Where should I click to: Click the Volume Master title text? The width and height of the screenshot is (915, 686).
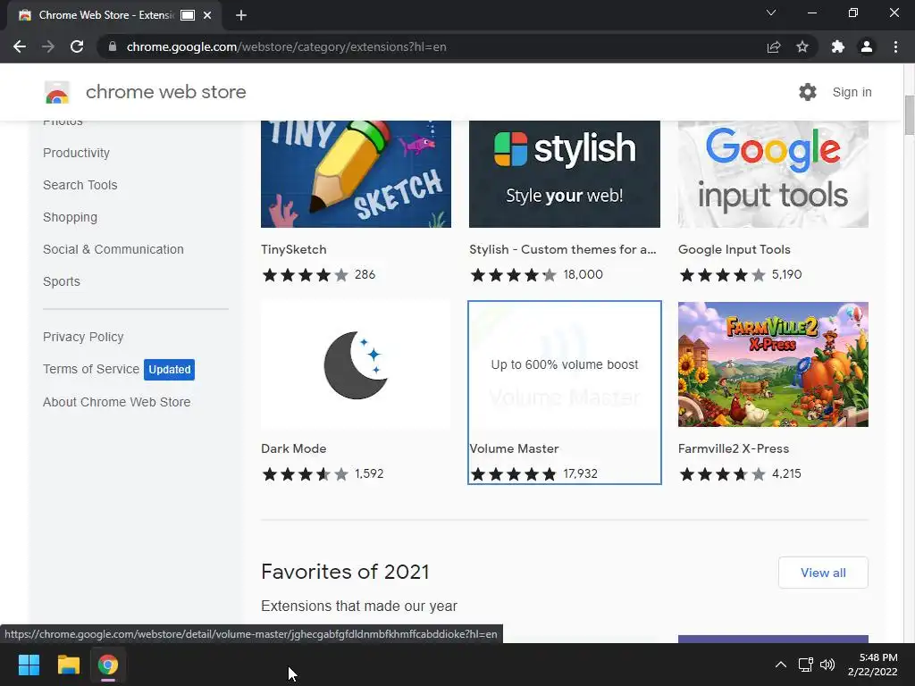coord(514,448)
